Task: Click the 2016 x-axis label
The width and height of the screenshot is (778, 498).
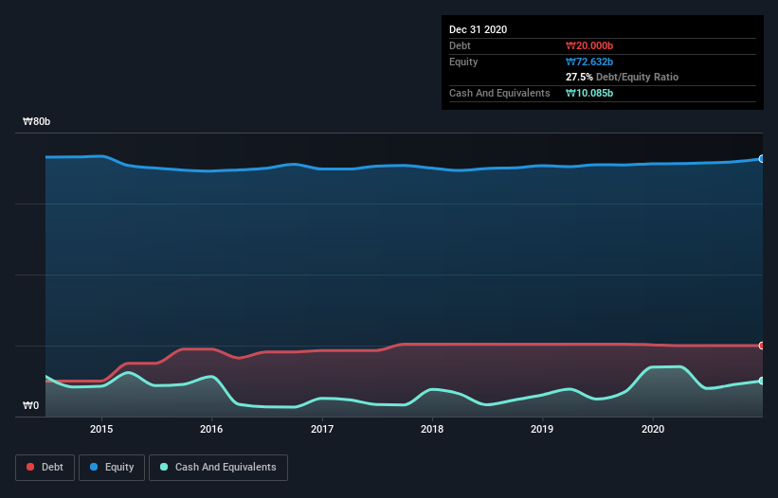Action: click(x=211, y=429)
